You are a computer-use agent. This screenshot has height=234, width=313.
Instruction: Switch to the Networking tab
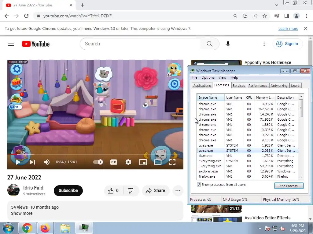279,86
